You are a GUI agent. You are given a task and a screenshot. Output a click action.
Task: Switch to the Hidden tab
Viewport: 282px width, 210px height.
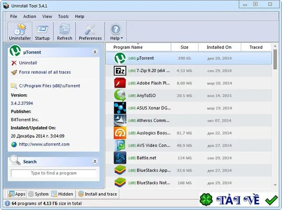coord(62,194)
